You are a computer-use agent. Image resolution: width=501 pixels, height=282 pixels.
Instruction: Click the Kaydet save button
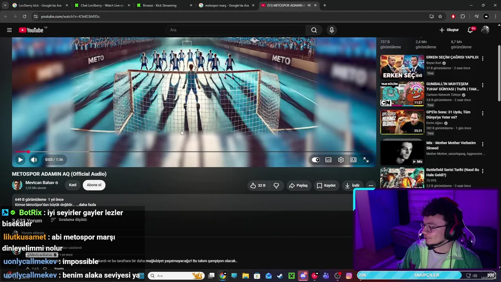[326, 186]
